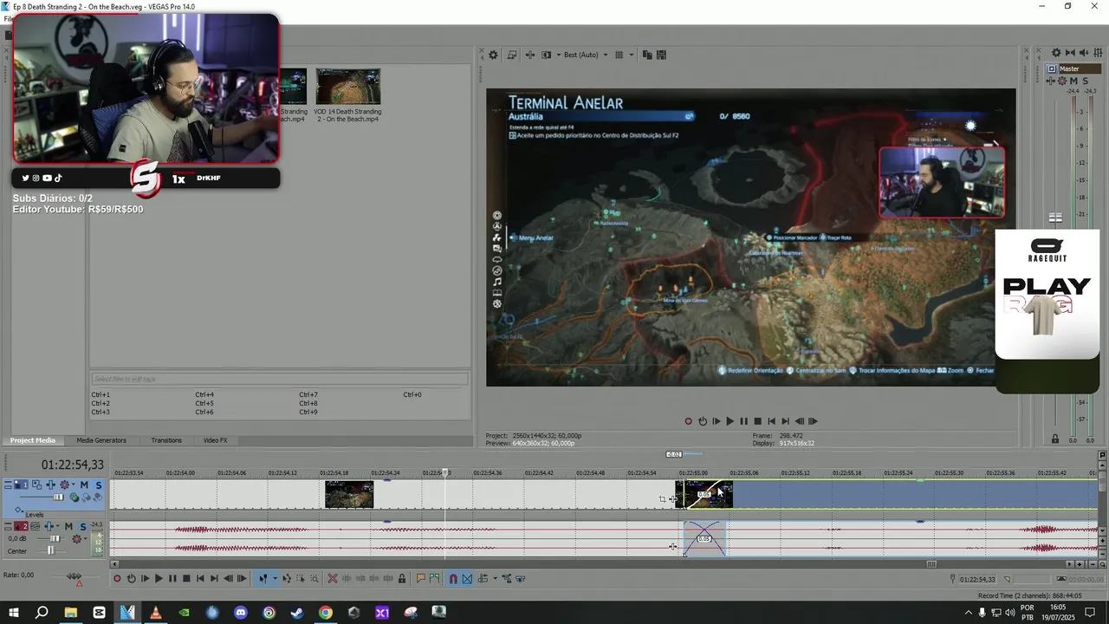1109x624 pixels.
Task: Stop playback in the video preview transport
Action: [x=757, y=421]
